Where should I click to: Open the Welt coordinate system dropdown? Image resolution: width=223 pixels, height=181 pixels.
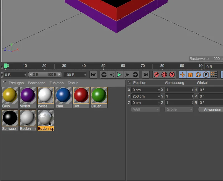pos(146,109)
